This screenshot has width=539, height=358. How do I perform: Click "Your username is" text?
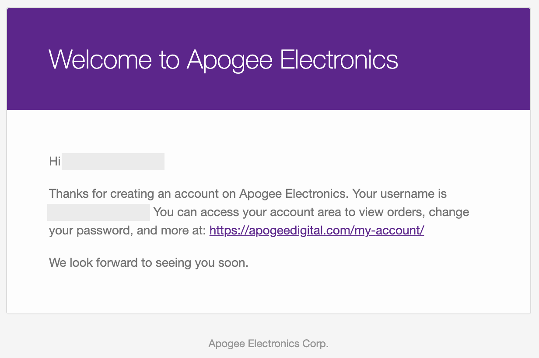click(399, 193)
